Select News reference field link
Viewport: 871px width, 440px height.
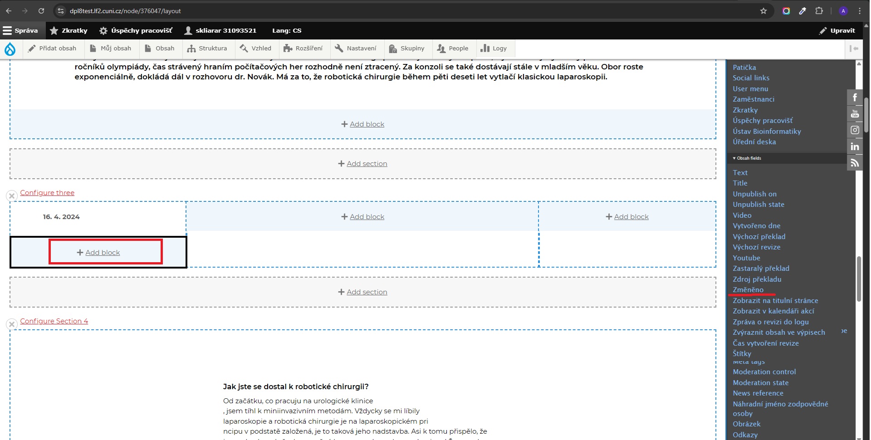point(758,393)
